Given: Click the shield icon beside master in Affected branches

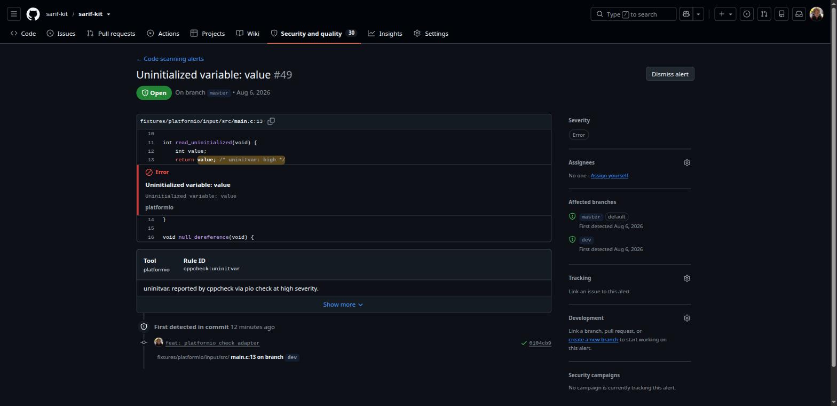Looking at the screenshot, I should coord(572,216).
